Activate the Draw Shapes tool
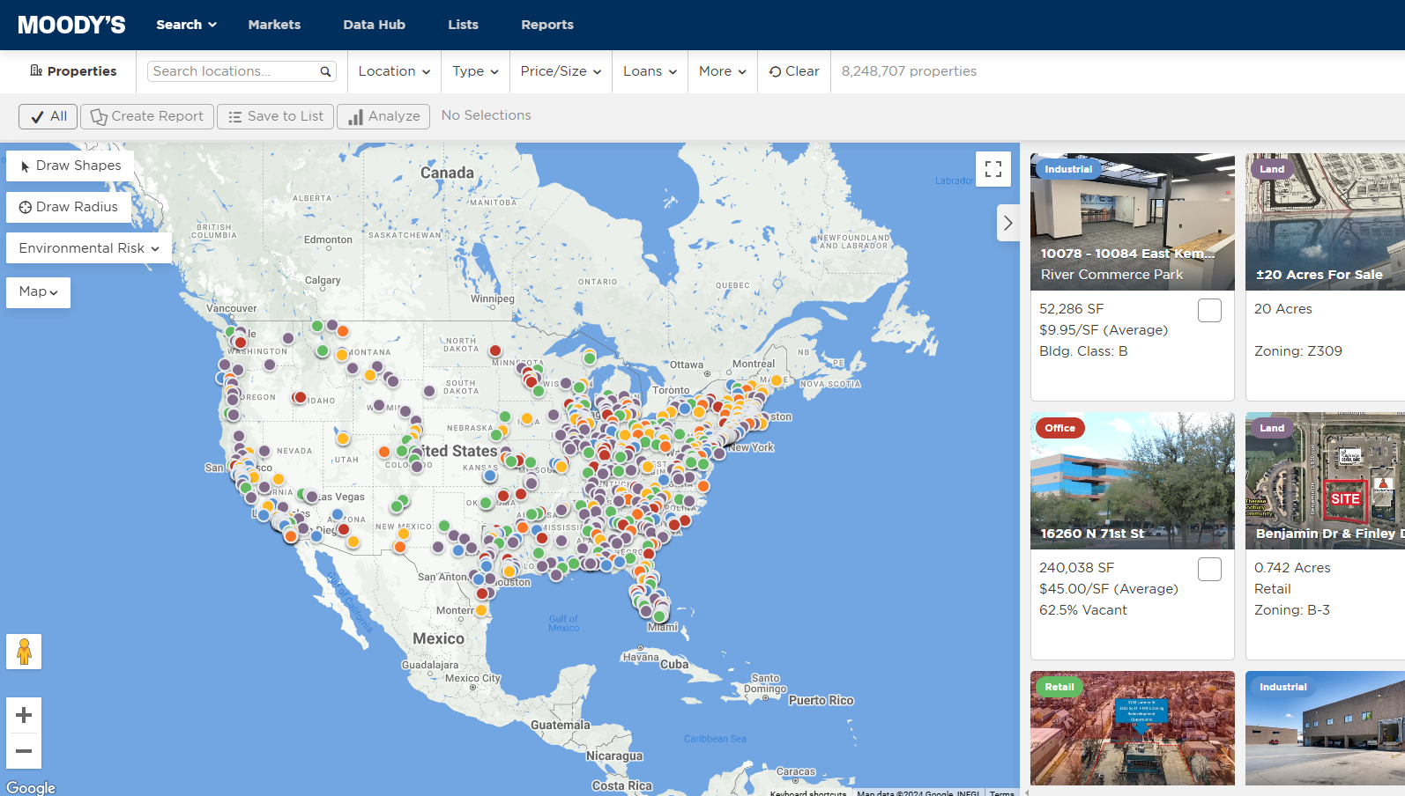The width and height of the screenshot is (1405, 796). pyautogui.click(x=71, y=166)
